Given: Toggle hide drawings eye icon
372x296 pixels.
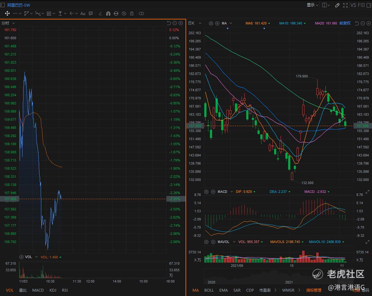Looking at the screenshot, I should tap(124, 13).
